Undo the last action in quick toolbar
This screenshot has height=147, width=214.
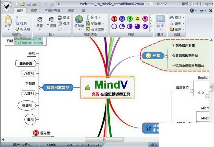[46, 4]
